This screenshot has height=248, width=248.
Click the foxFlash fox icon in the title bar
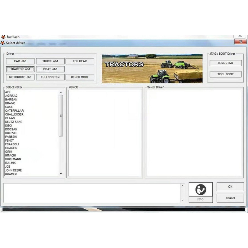4,37
